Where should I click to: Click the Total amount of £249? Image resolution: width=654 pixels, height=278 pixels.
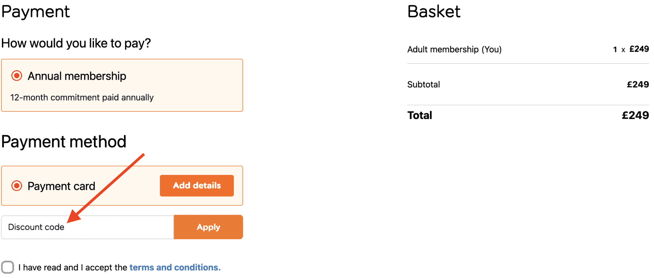point(635,115)
